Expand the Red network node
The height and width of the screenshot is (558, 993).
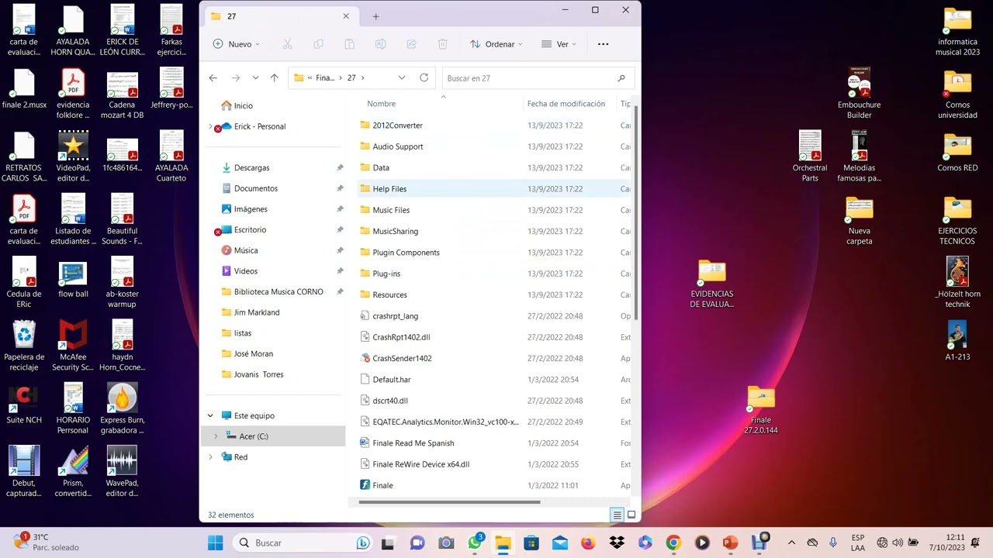[x=210, y=457]
